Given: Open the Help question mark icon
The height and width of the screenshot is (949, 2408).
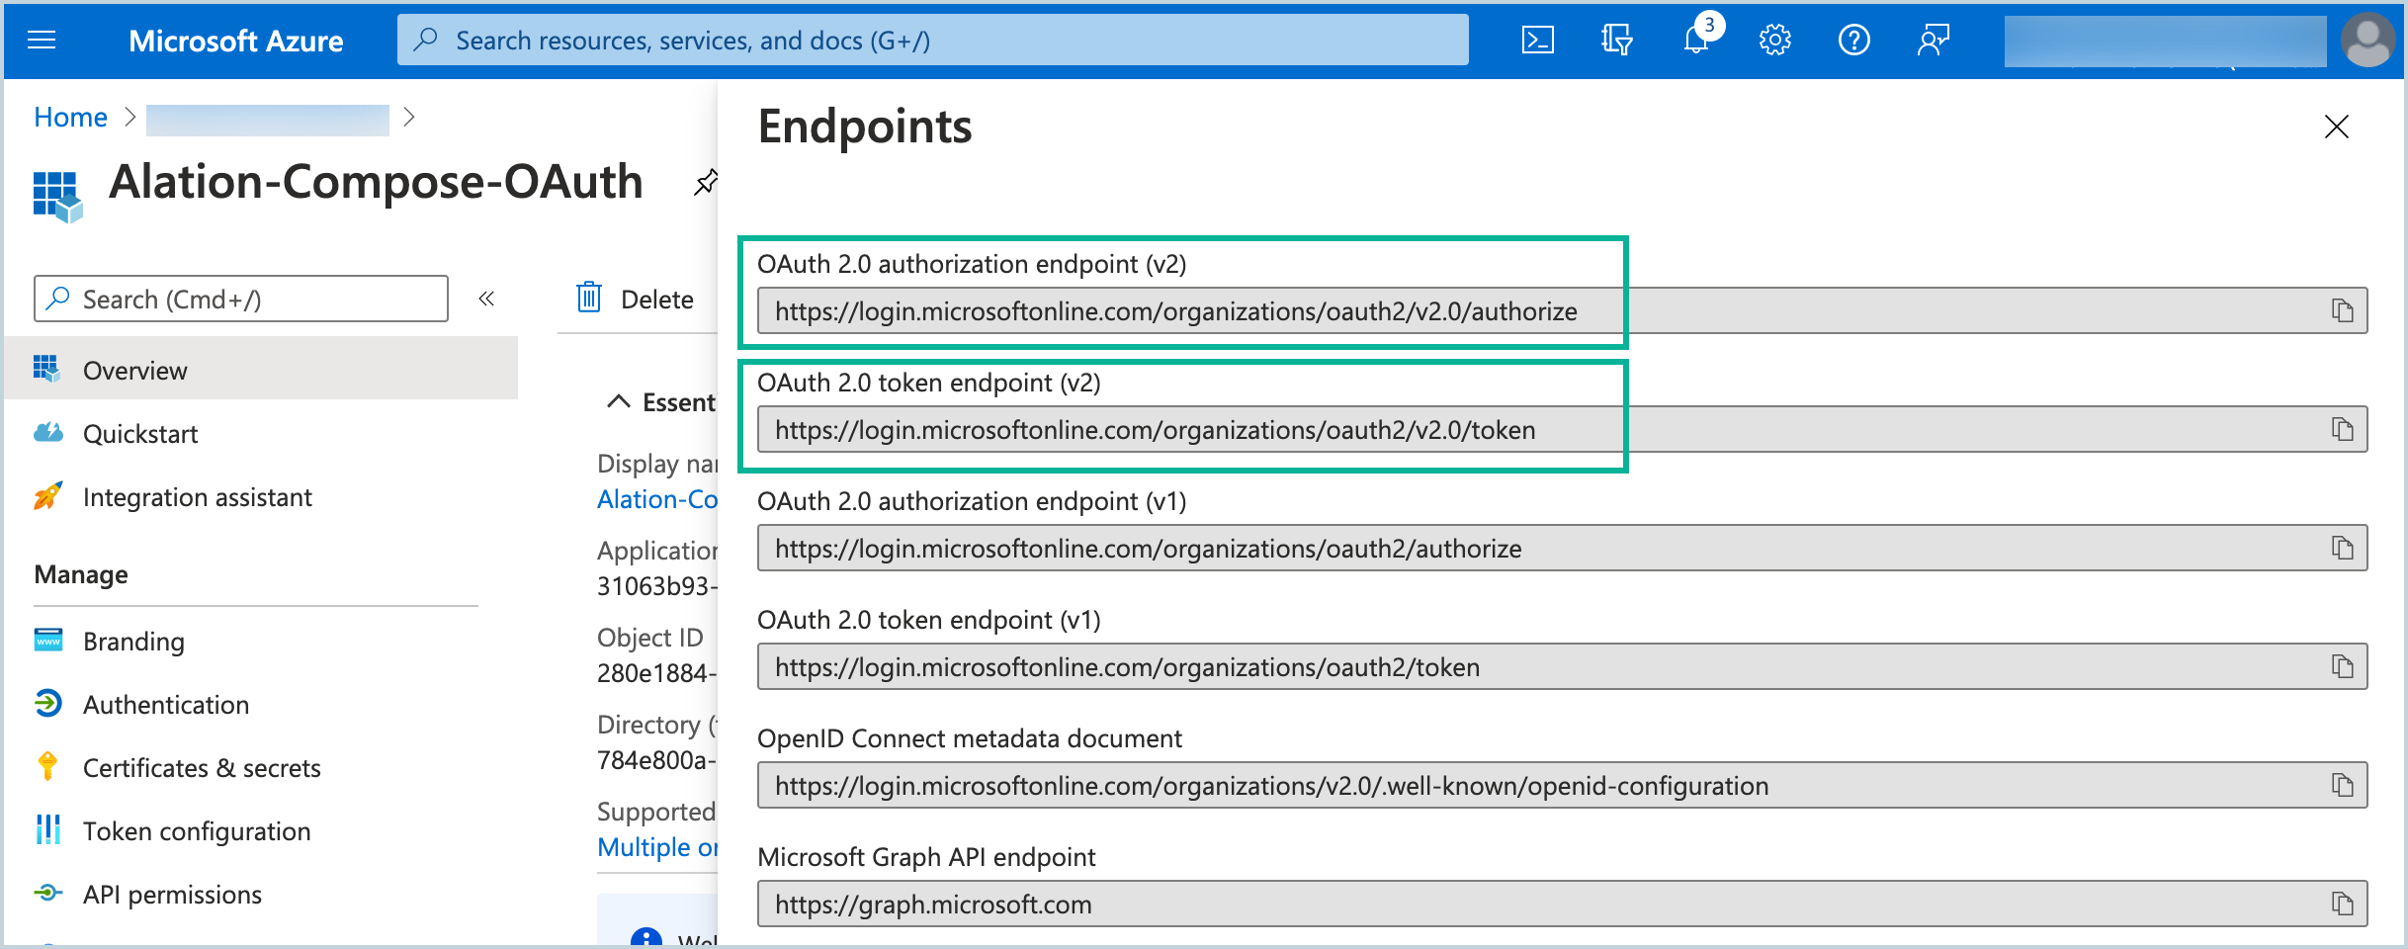Looking at the screenshot, I should tap(1853, 40).
